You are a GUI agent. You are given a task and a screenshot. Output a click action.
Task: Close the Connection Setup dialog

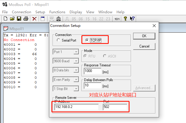[154, 26]
